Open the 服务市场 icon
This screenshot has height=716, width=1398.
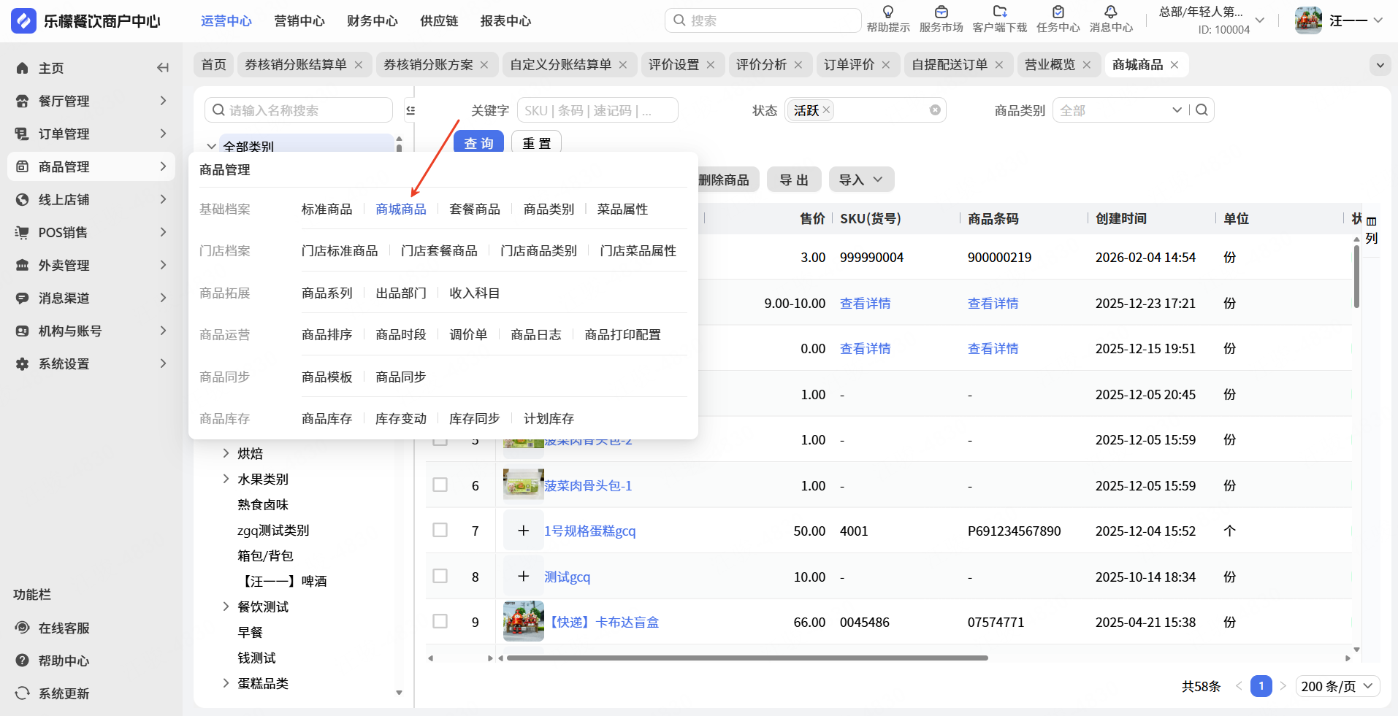point(941,12)
